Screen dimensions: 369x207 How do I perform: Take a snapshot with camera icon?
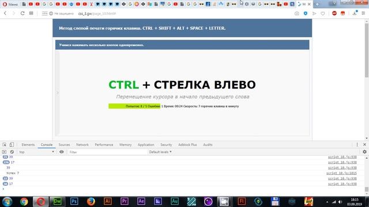[297, 14]
